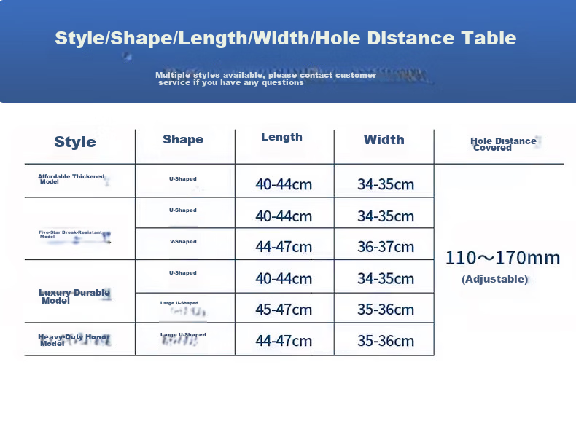This screenshot has height=429, width=576.
Task: Click 'U-Shaped' in the Affordable Thickened row
Action: tap(183, 178)
